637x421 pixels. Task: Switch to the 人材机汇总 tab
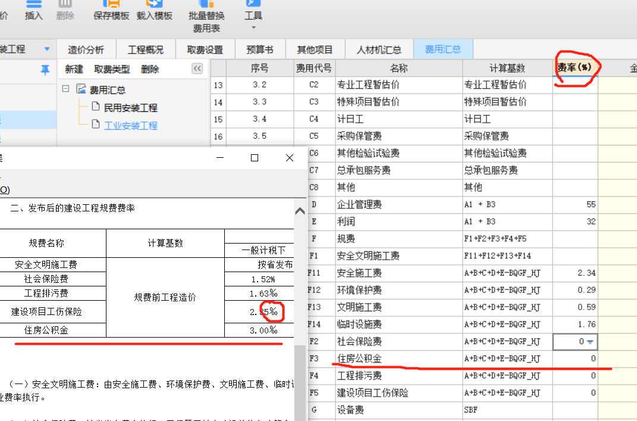click(x=379, y=49)
